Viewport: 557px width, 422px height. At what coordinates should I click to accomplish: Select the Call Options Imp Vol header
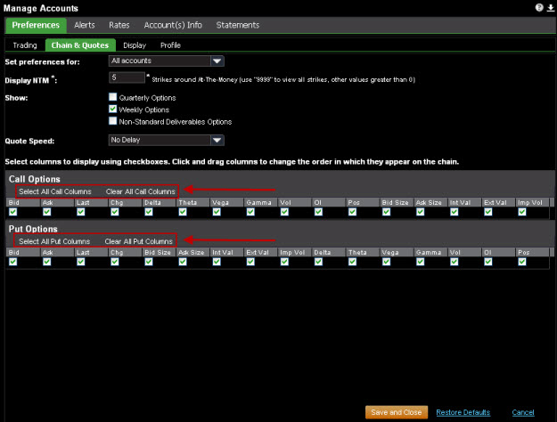532,203
